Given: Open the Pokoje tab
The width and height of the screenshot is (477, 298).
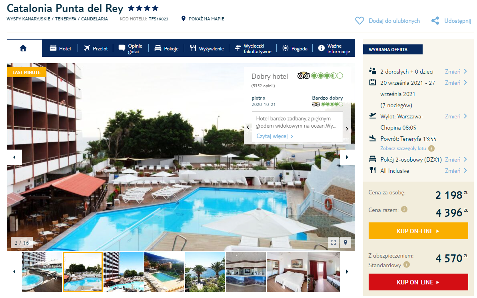Looking at the screenshot, I should point(166,48).
